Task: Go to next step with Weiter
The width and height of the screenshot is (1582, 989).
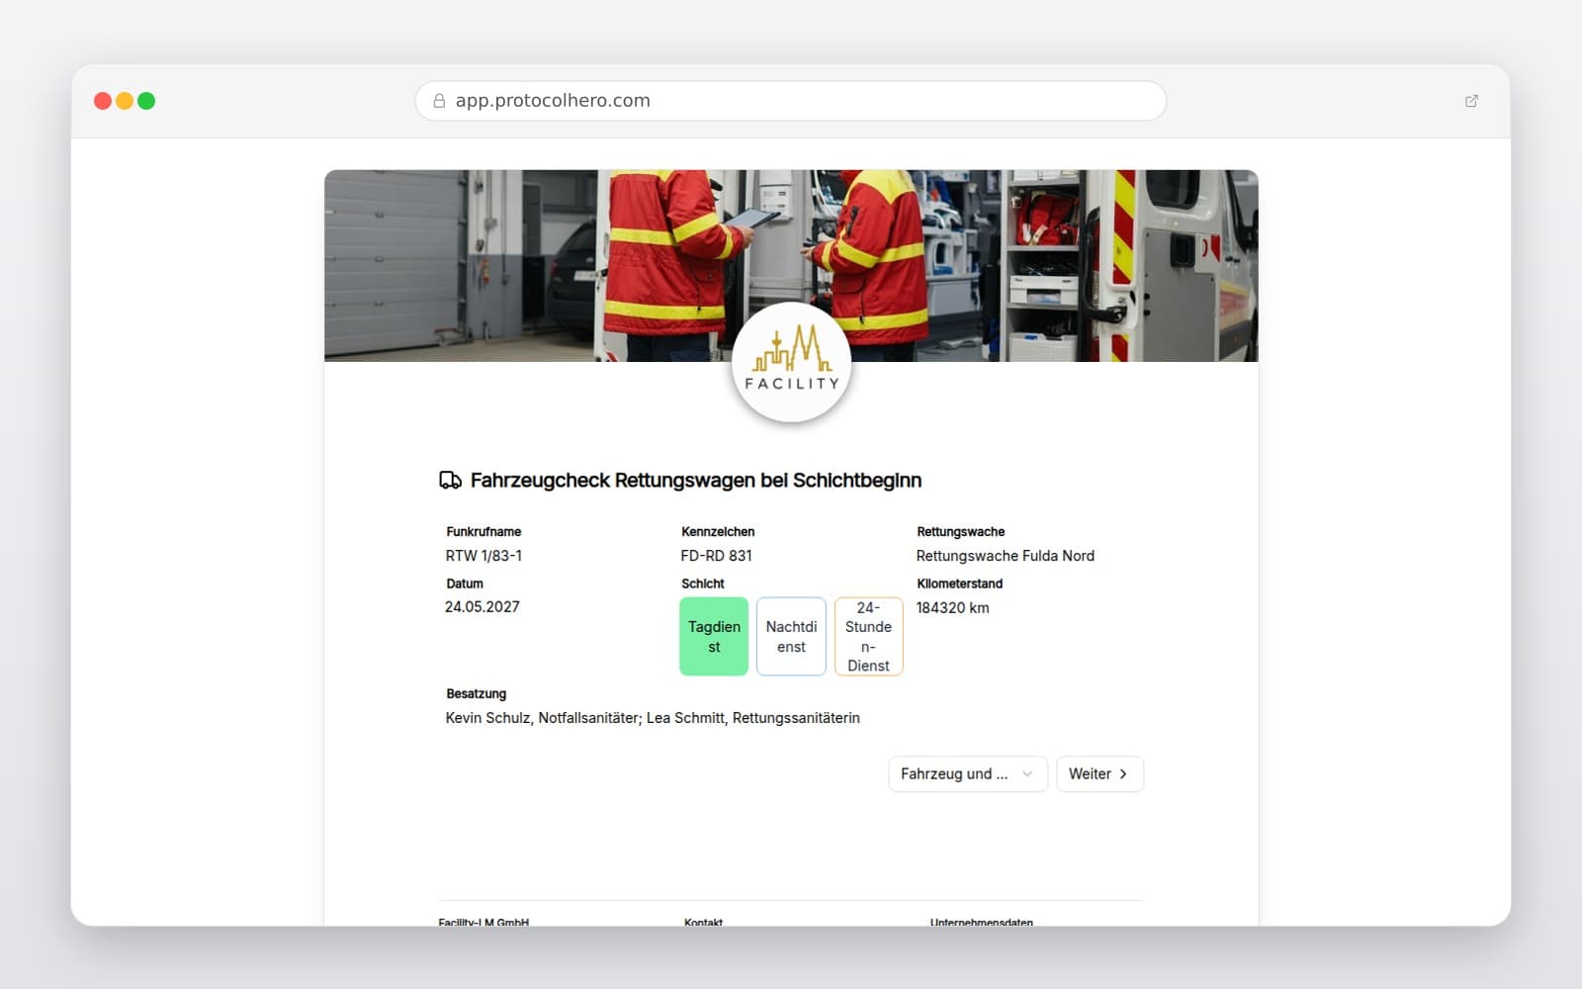Action: (1099, 774)
